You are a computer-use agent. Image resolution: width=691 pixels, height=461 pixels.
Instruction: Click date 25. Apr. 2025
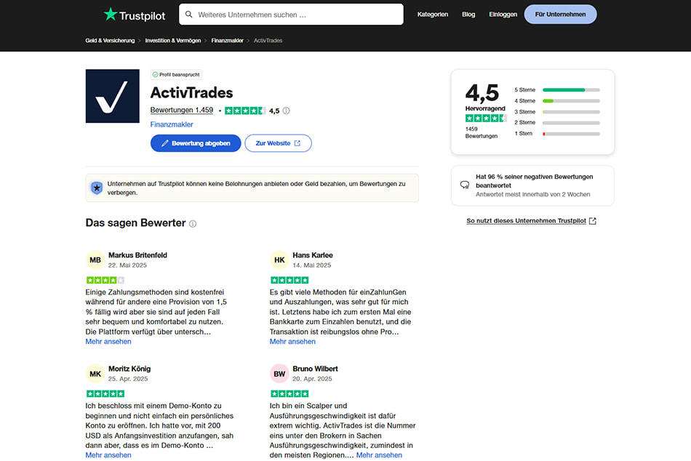(128, 379)
